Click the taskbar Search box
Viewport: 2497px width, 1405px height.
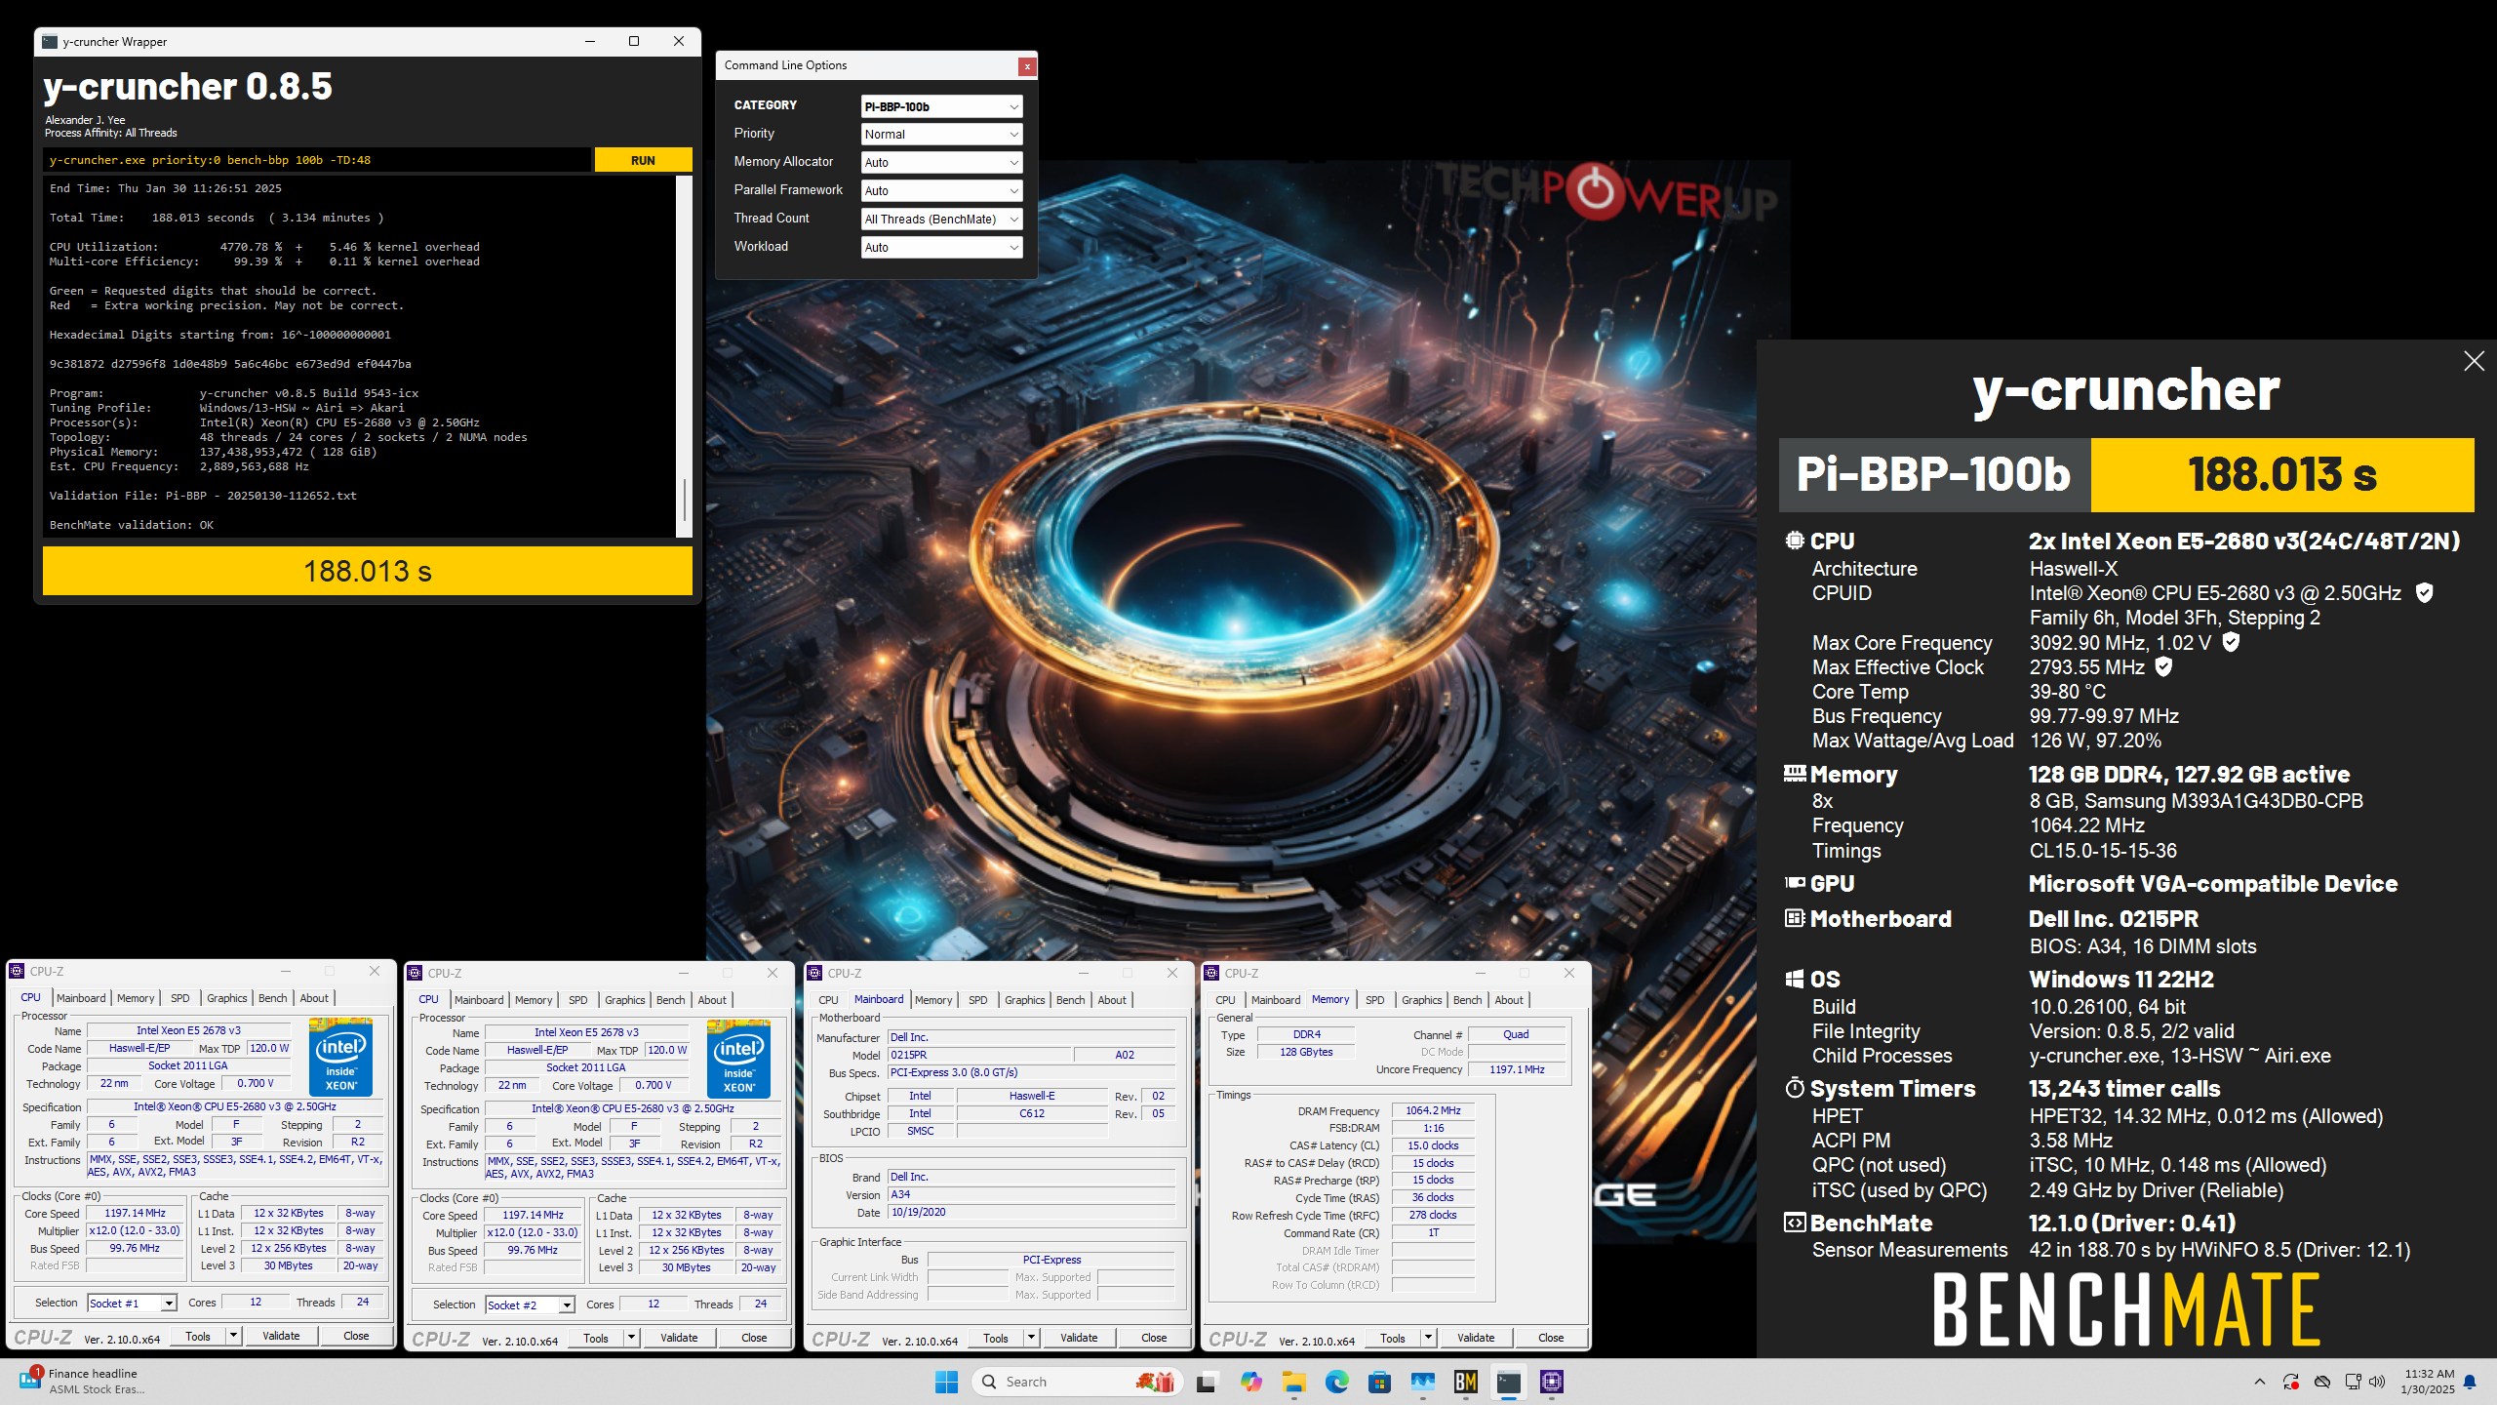point(1077,1382)
